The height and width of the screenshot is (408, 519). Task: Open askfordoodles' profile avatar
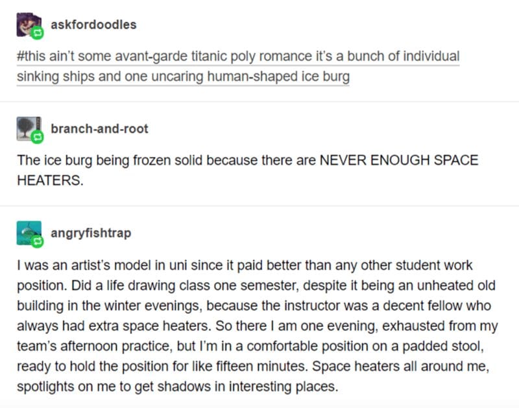click(29, 25)
